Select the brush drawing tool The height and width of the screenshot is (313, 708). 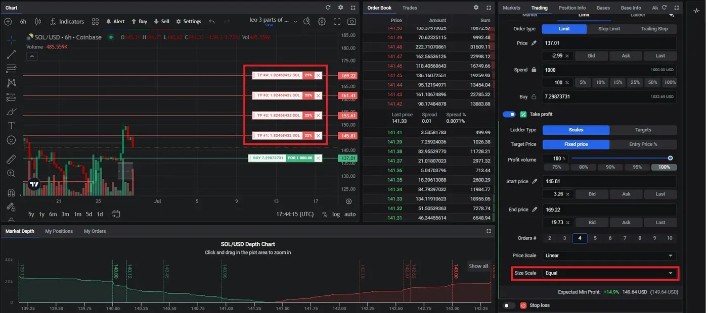[x=11, y=112]
